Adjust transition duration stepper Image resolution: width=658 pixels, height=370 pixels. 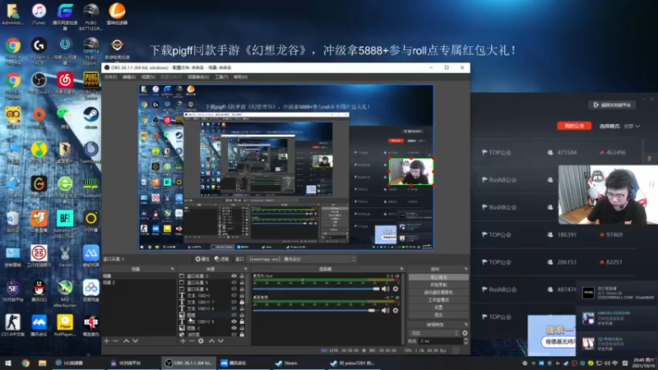tap(466, 341)
